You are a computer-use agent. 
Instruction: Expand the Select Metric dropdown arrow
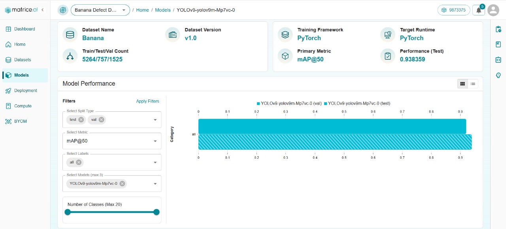coord(155,141)
